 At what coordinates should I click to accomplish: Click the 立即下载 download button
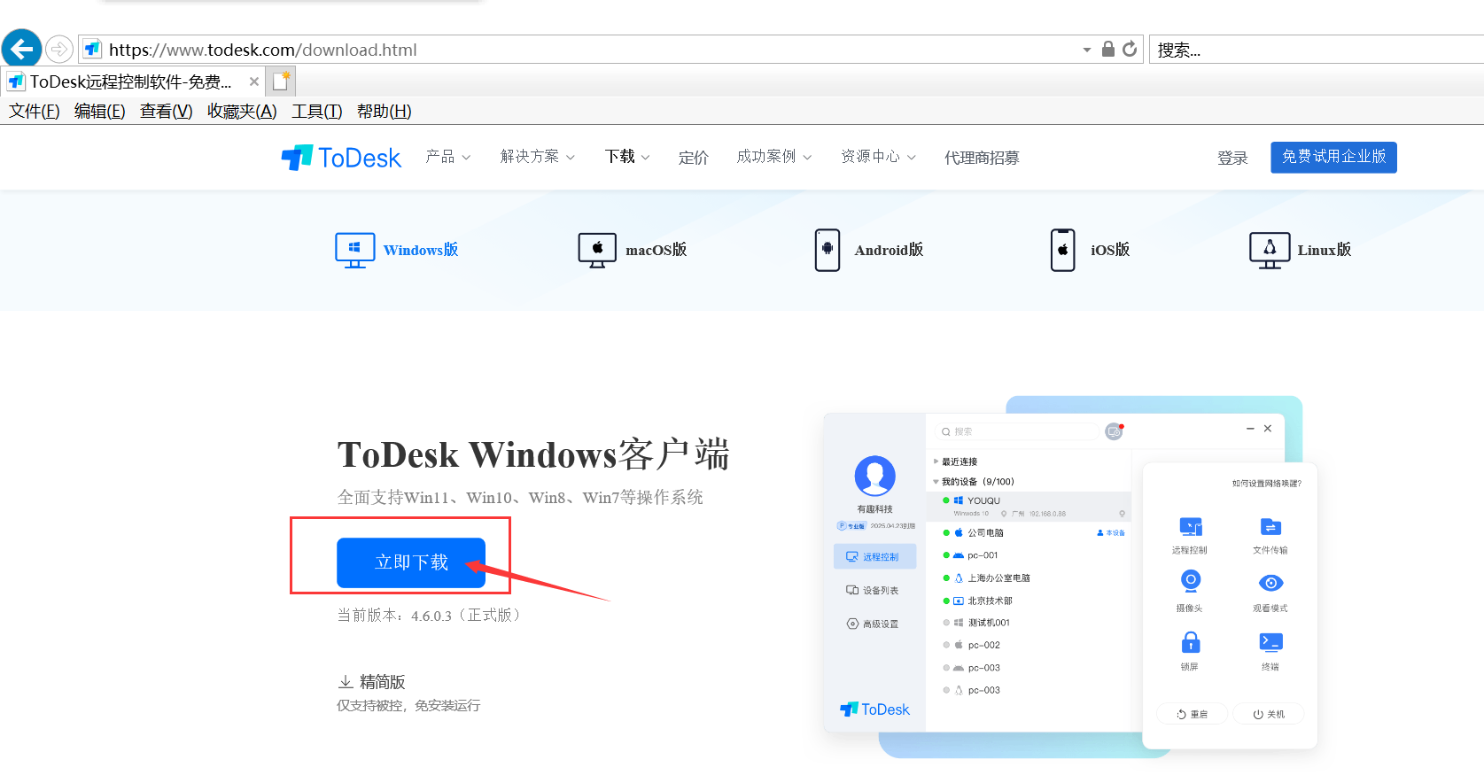(411, 562)
